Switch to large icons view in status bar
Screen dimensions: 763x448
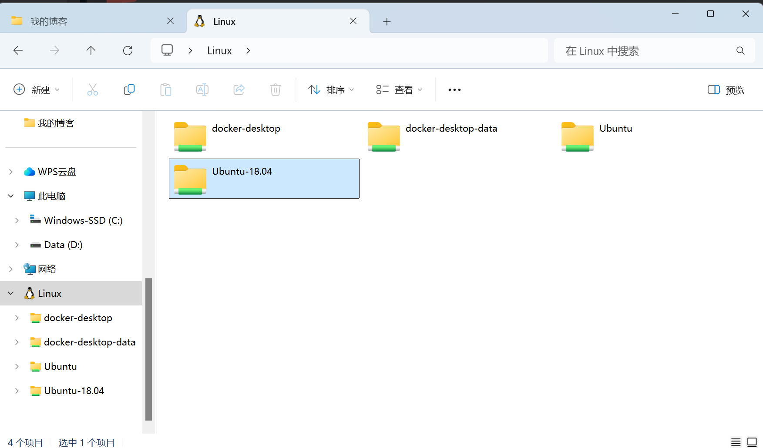tap(752, 442)
